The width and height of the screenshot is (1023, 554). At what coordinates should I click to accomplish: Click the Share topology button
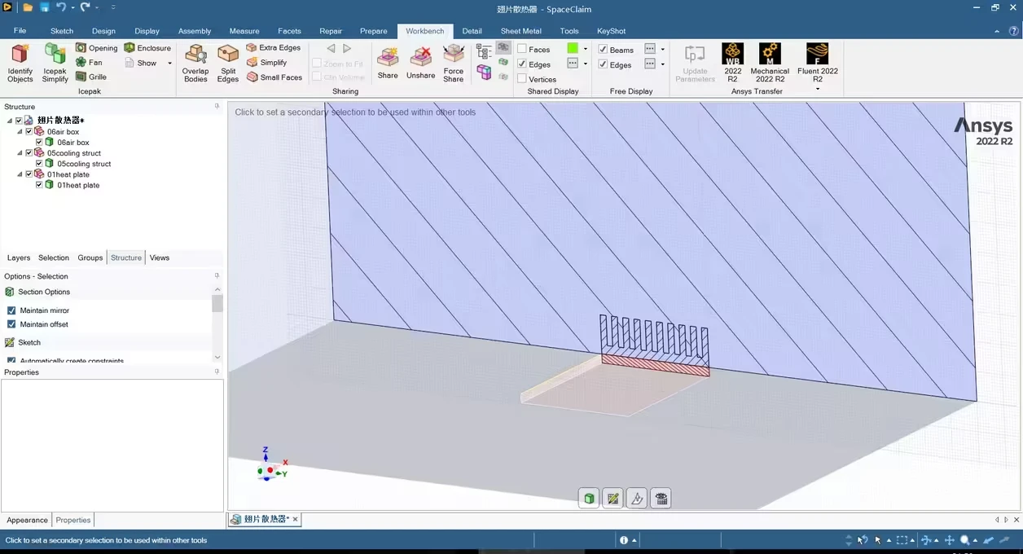pyautogui.click(x=388, y=64)
